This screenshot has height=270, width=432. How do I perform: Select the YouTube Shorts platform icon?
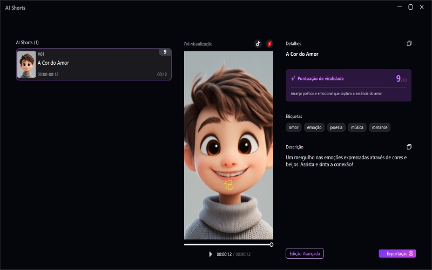[269, 44]
